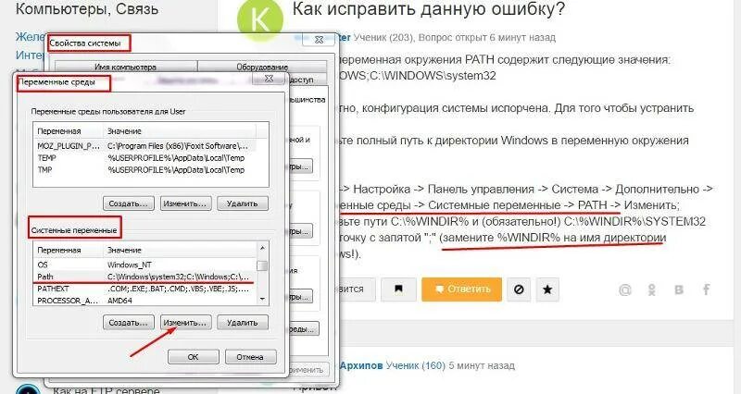This screenshot has height=394, width=741.
Task: Share via Facebook icon
Action: pos(706,289)
